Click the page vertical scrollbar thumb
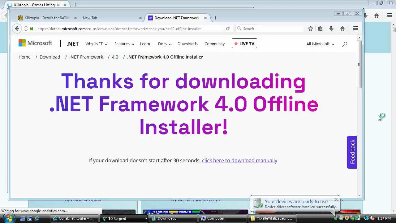396x223 pixels. click(359, 64)
